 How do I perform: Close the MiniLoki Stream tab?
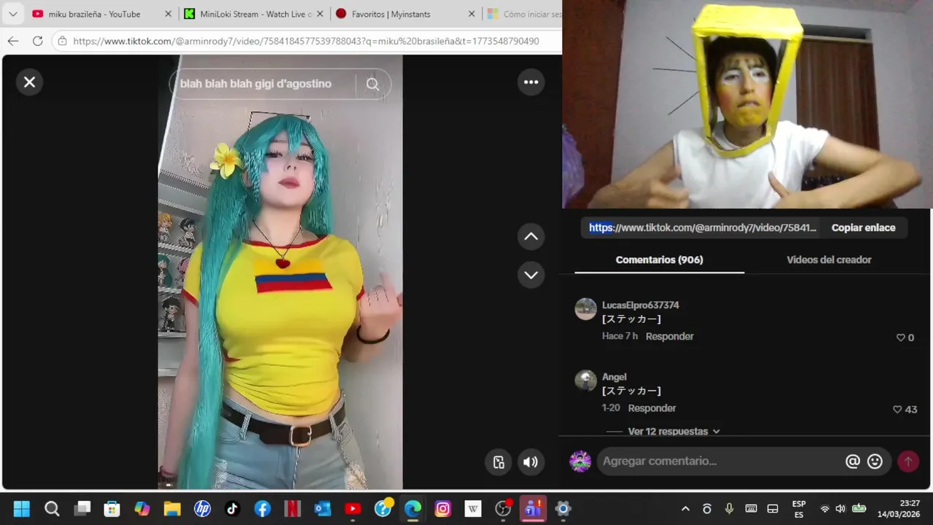coord(320,14)
